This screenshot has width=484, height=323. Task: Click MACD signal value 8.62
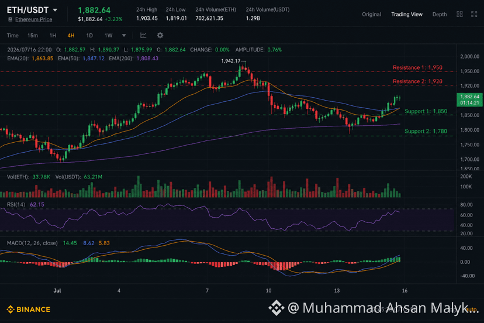pyautogui.click(x=89, y=243)
